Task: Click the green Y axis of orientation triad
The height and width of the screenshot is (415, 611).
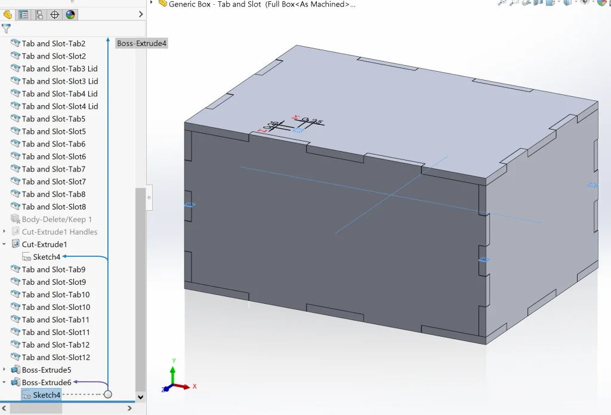Action: [172, 374]
